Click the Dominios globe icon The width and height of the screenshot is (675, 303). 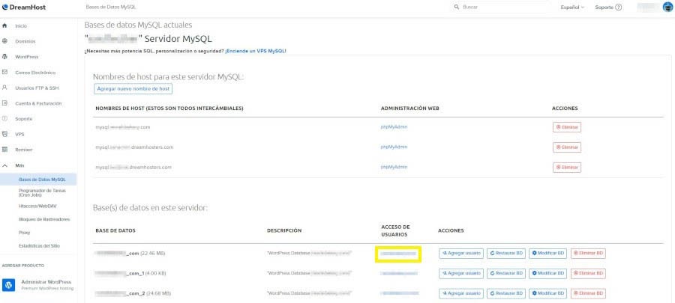point(5,41)
